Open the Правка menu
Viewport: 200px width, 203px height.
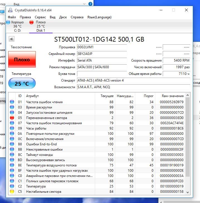(x=25, y=17)
